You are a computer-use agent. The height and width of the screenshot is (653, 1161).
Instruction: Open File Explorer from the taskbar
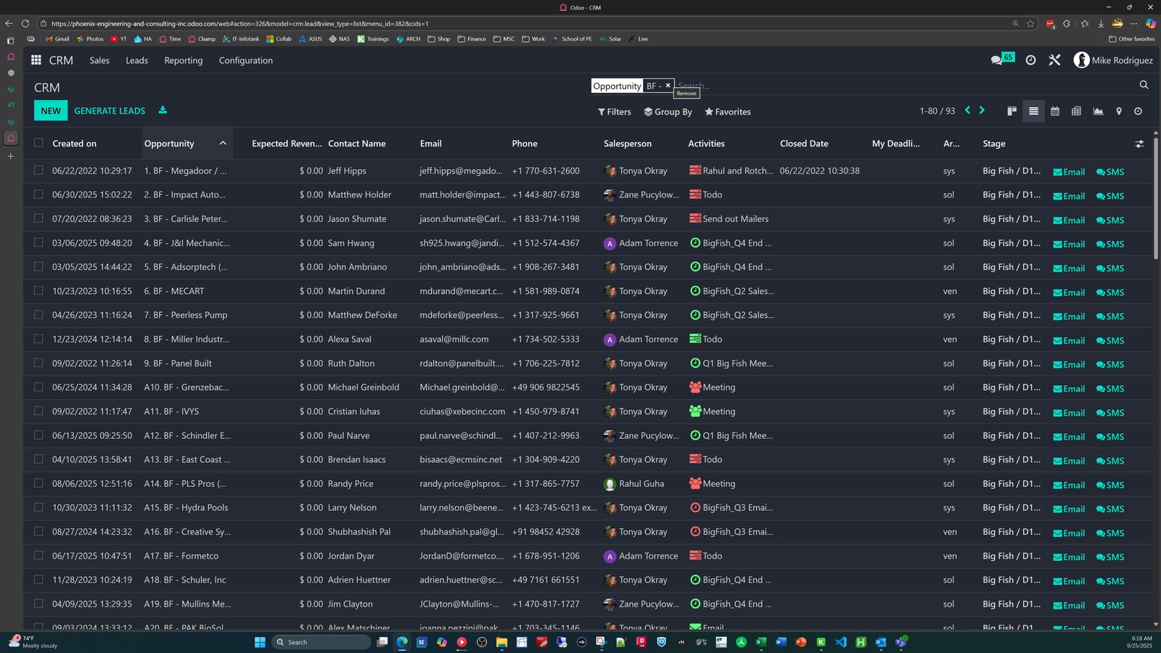[501, 642]
